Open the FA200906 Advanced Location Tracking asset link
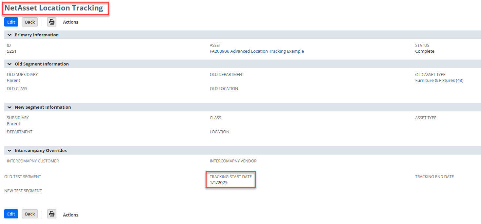The image size is (481, 224). pyautogui.click(x=257, y=51)
